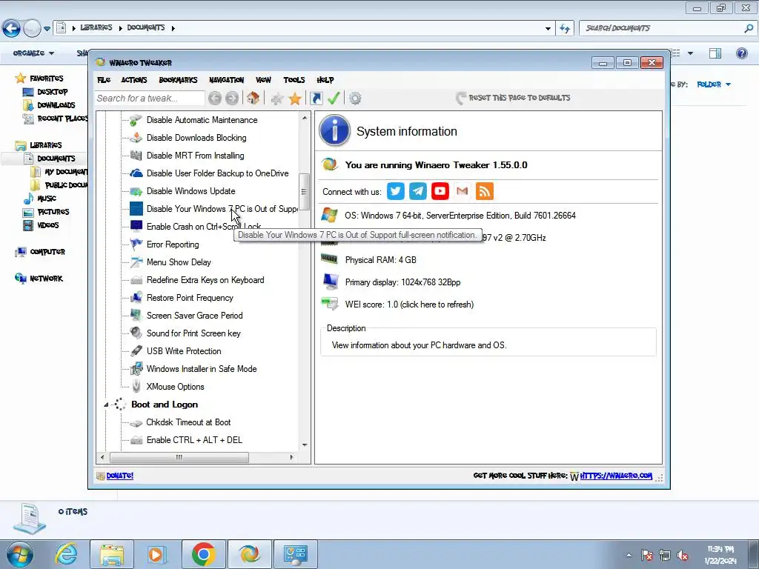This screenshot has width=759, height=569.
Task: Open the RSS feed icon
Action: pos(485,191)
